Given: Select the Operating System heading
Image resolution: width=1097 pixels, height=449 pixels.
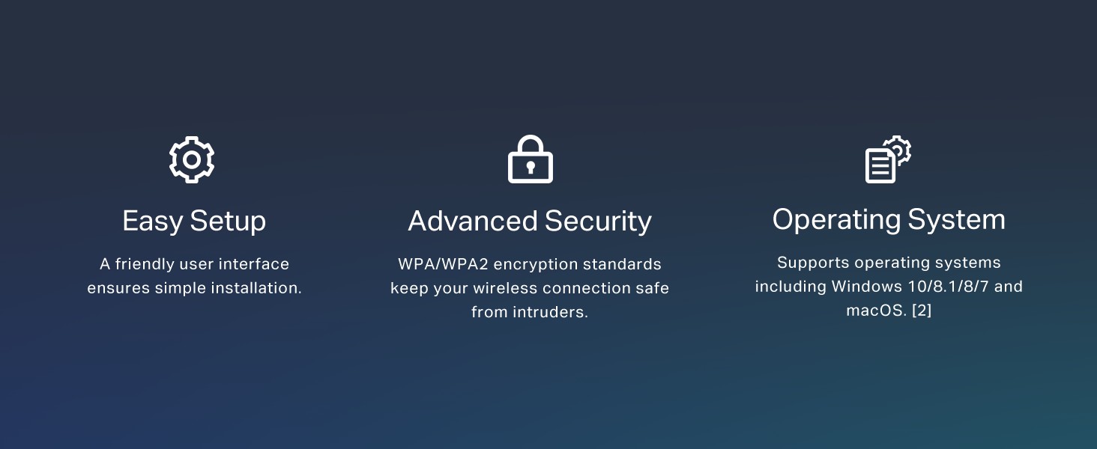Looking at the screenshot, I should (x=889, y=220).
